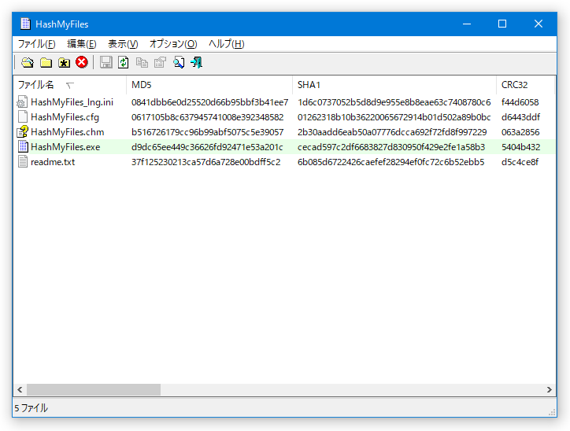Click CRC32 value f44d6058
570x431 pixels.
tap(520, 102)
